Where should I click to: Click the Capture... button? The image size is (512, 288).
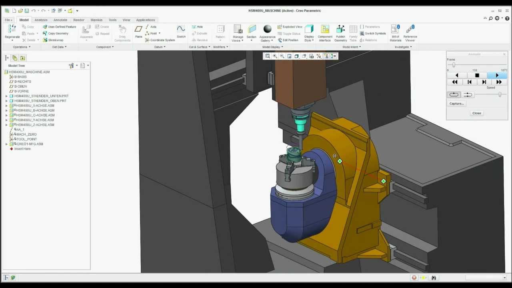pos(456,104)
